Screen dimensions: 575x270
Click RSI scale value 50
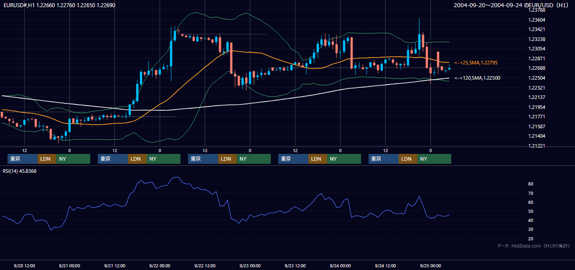[x=531, y=211]
